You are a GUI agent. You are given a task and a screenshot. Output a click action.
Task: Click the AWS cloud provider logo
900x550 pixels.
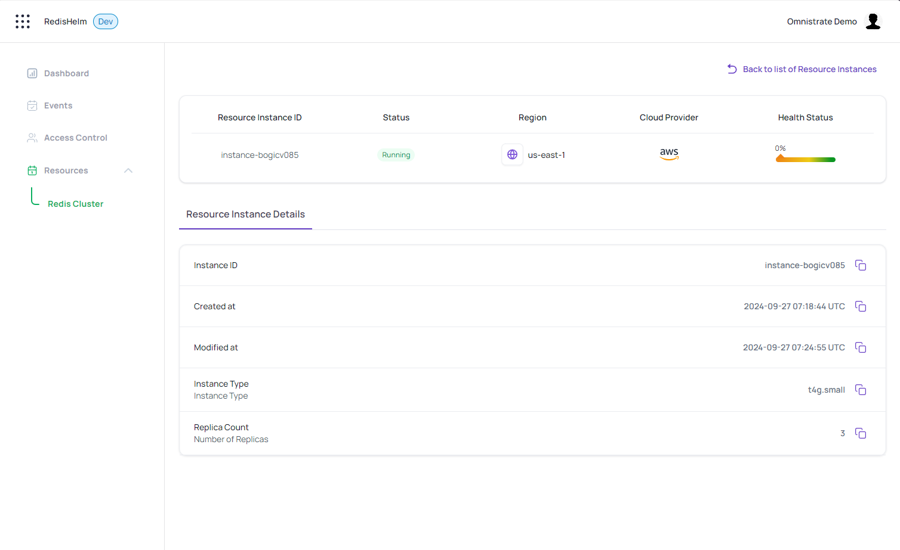669,154
